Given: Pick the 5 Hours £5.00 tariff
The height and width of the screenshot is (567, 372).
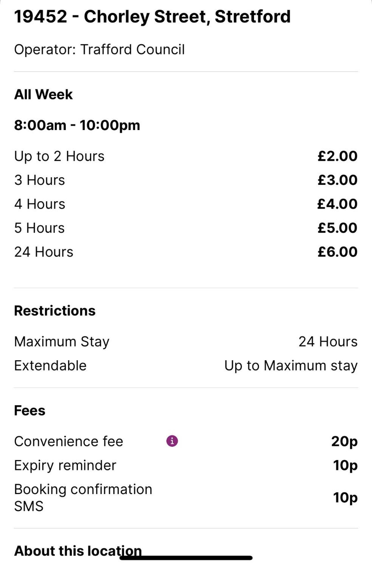Looking at the screenshot, I should (186, 228).
